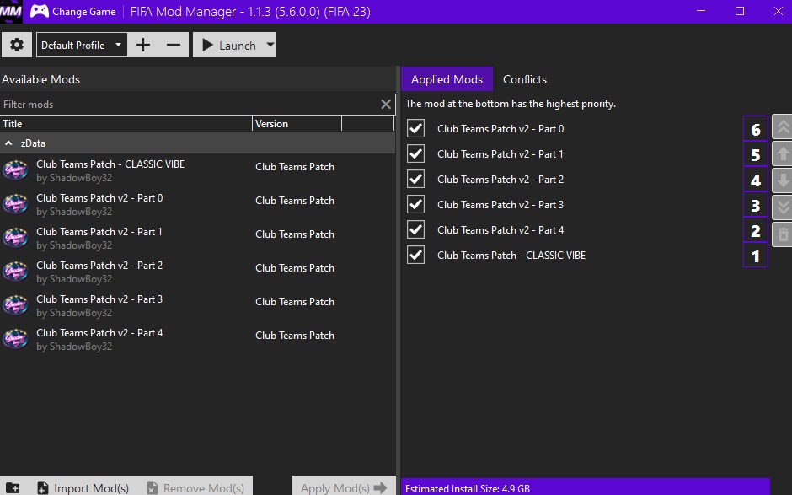Select applied mod name Club Teams Patch v2 - Part 3
Image resolution: width=792 pixels, height=495 pixels.
click(500, 205)
